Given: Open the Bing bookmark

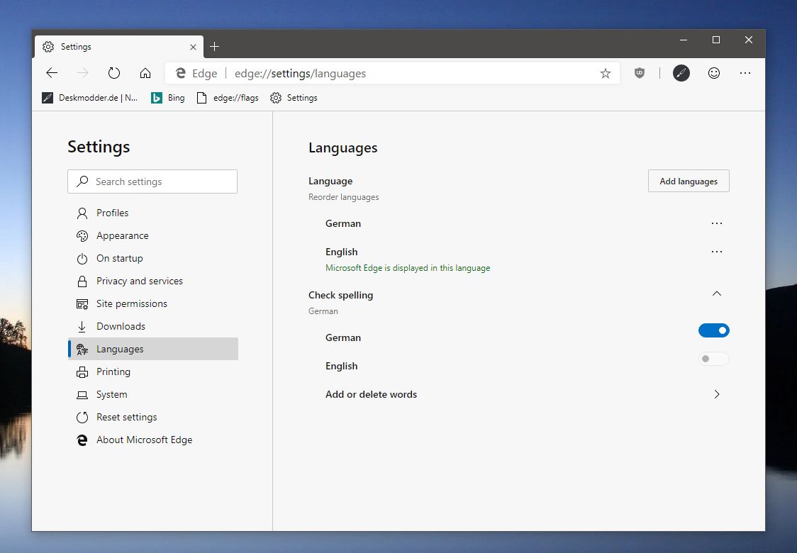Looking at the screenshot, I should (168, 98).
